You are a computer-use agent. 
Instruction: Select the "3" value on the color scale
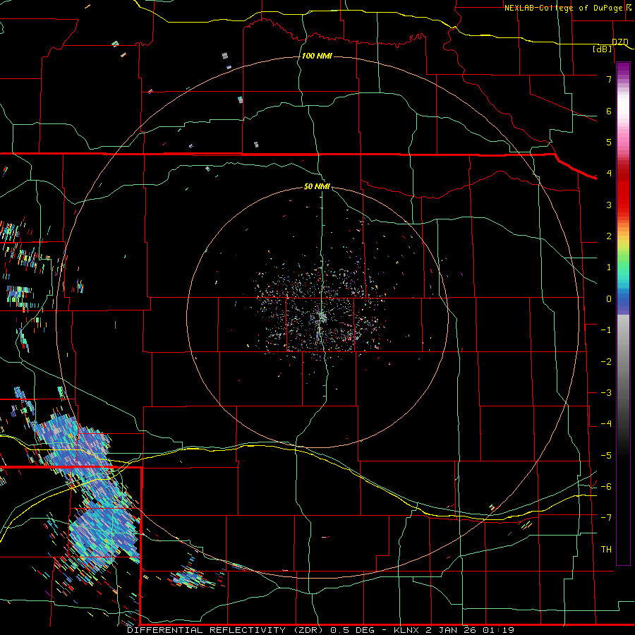click(609, 205)
